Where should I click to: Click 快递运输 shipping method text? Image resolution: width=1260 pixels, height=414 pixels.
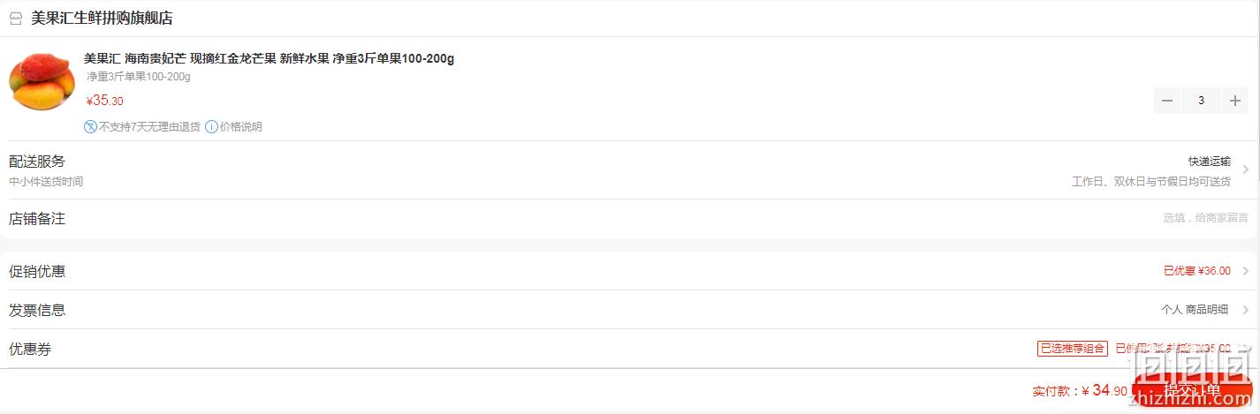tap(1209, 162)
